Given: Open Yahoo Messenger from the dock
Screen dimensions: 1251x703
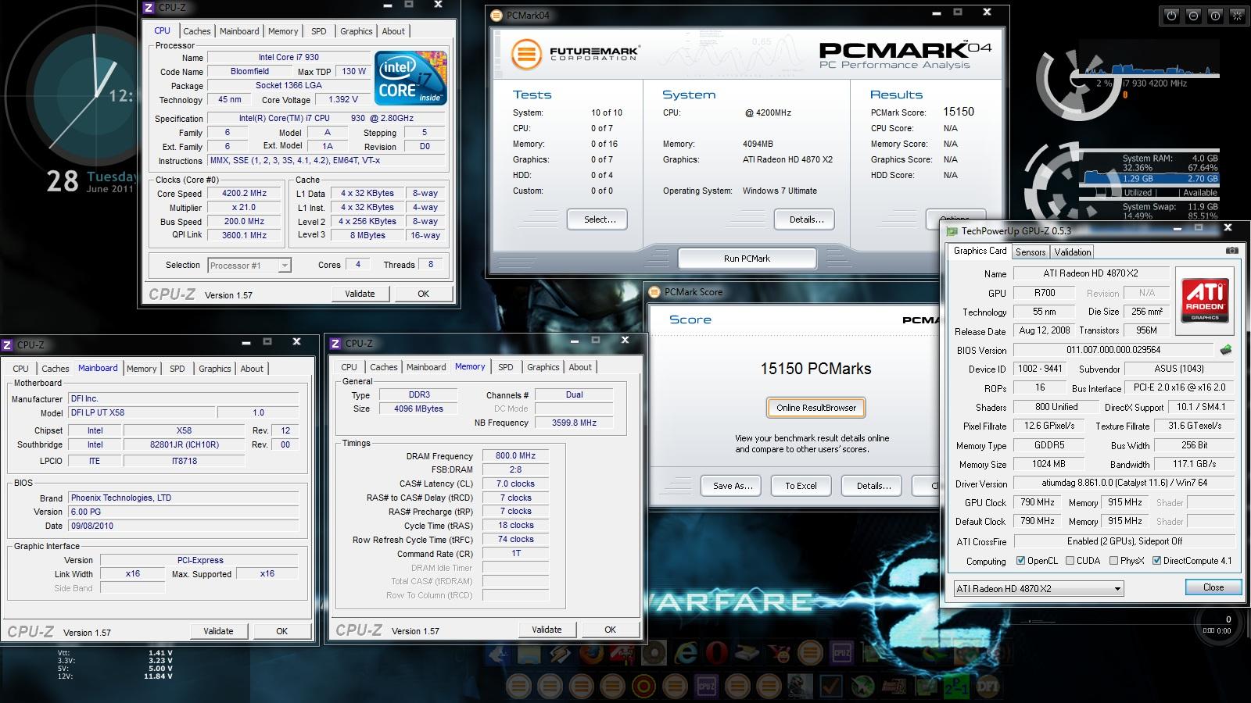Looking at the screenshot, I should tap(780, 652).
